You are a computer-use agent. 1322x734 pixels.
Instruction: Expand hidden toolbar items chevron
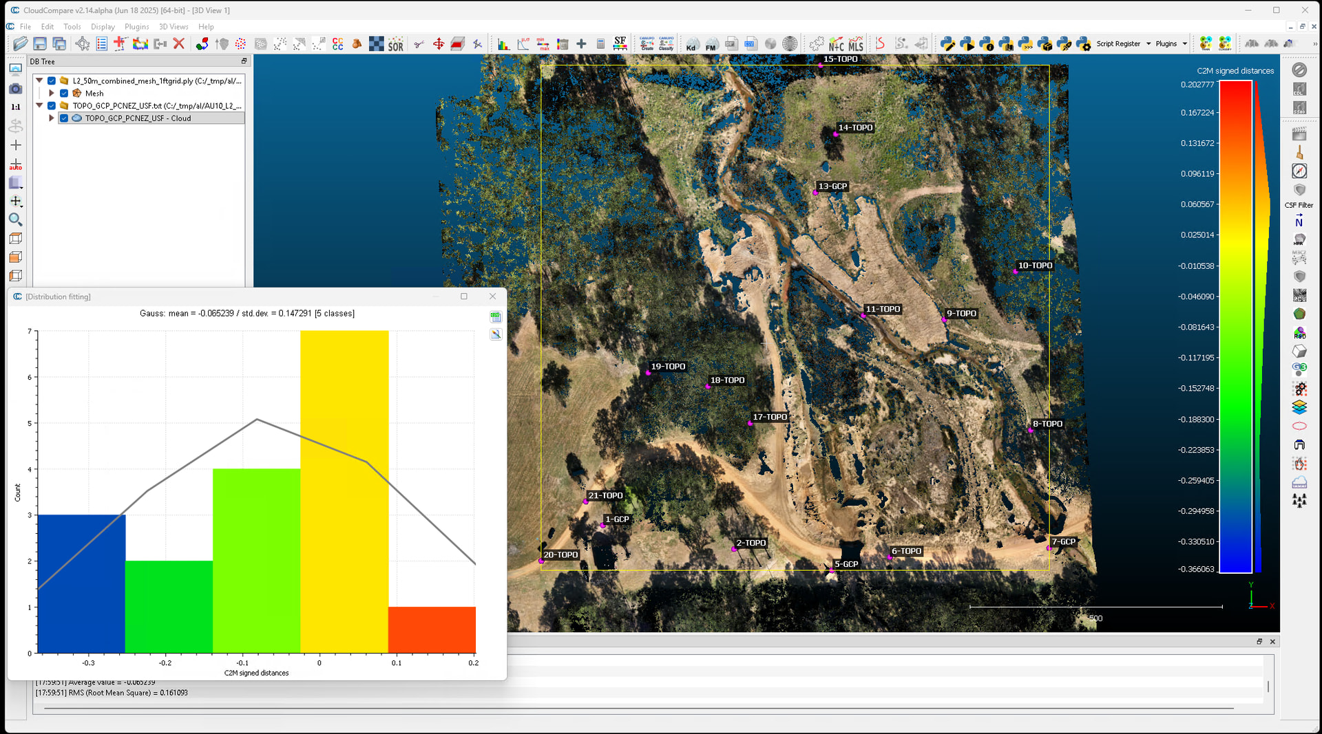1314,44
